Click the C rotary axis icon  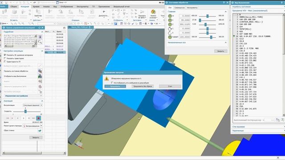click(170, 28)
